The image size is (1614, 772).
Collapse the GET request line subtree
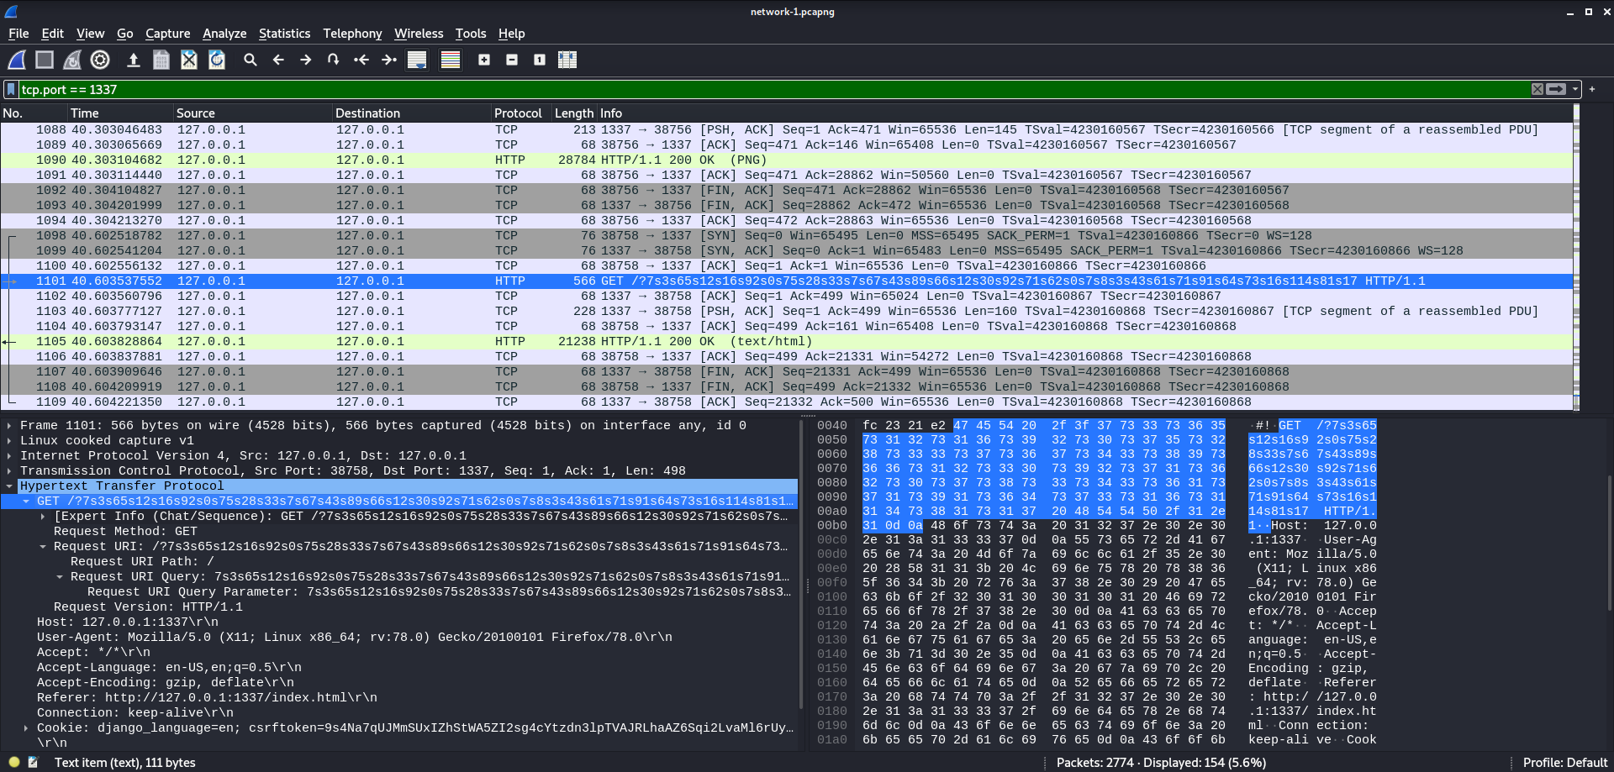(26, 502)
